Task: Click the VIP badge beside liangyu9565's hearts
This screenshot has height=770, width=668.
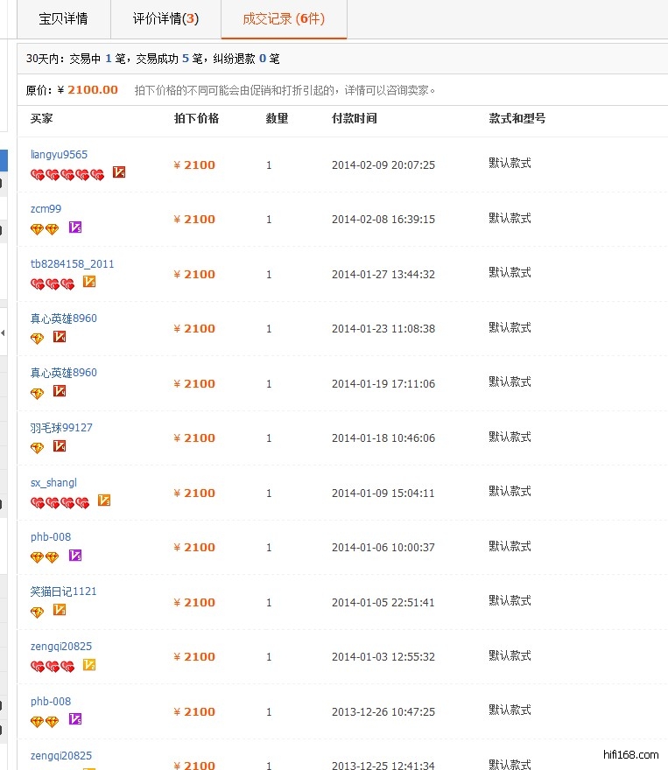Action: (119, 172)
